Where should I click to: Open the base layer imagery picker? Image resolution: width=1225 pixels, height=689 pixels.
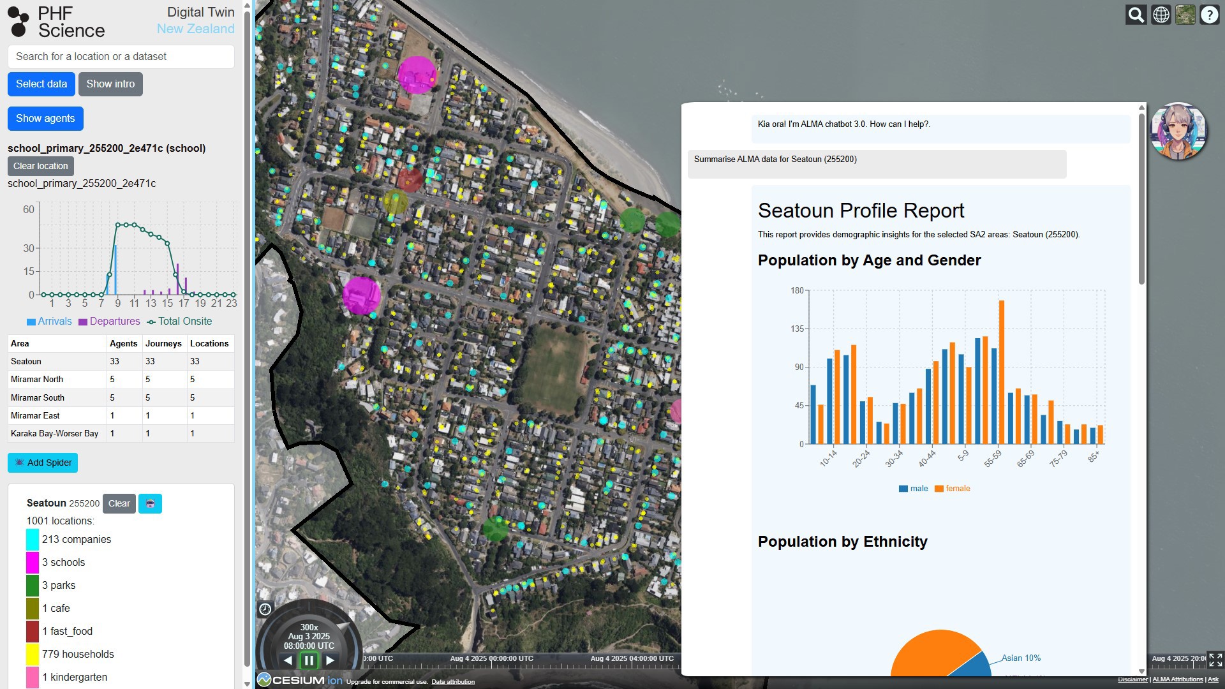click(1185, 15)
